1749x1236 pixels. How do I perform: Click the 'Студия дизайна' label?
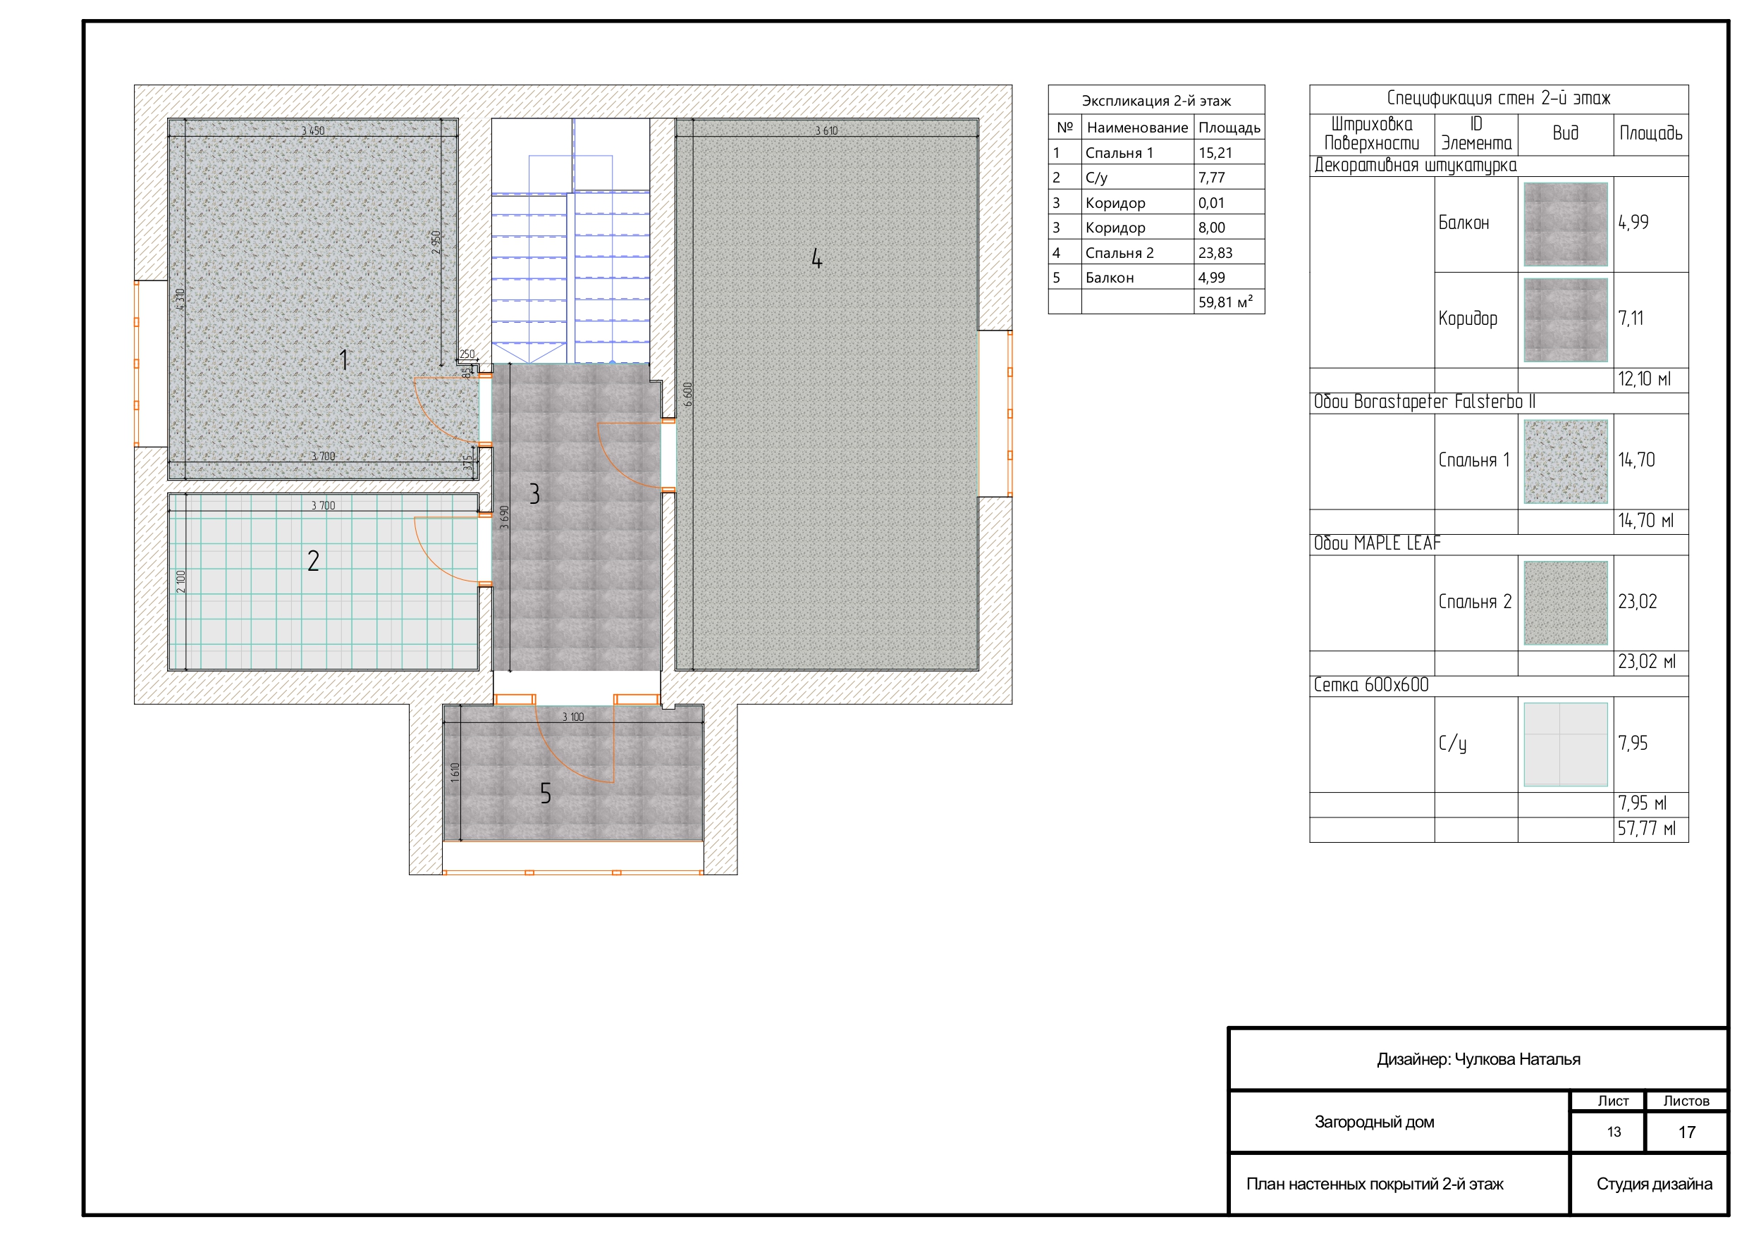click(1655, 1185)
